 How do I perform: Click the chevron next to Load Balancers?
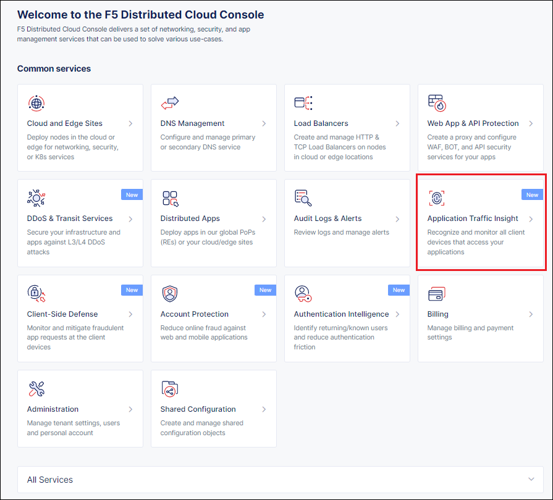coord(397,123)
